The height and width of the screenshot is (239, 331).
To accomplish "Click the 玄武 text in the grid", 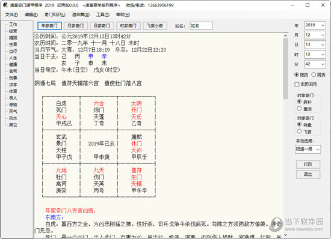I will (x=61, y=137).
